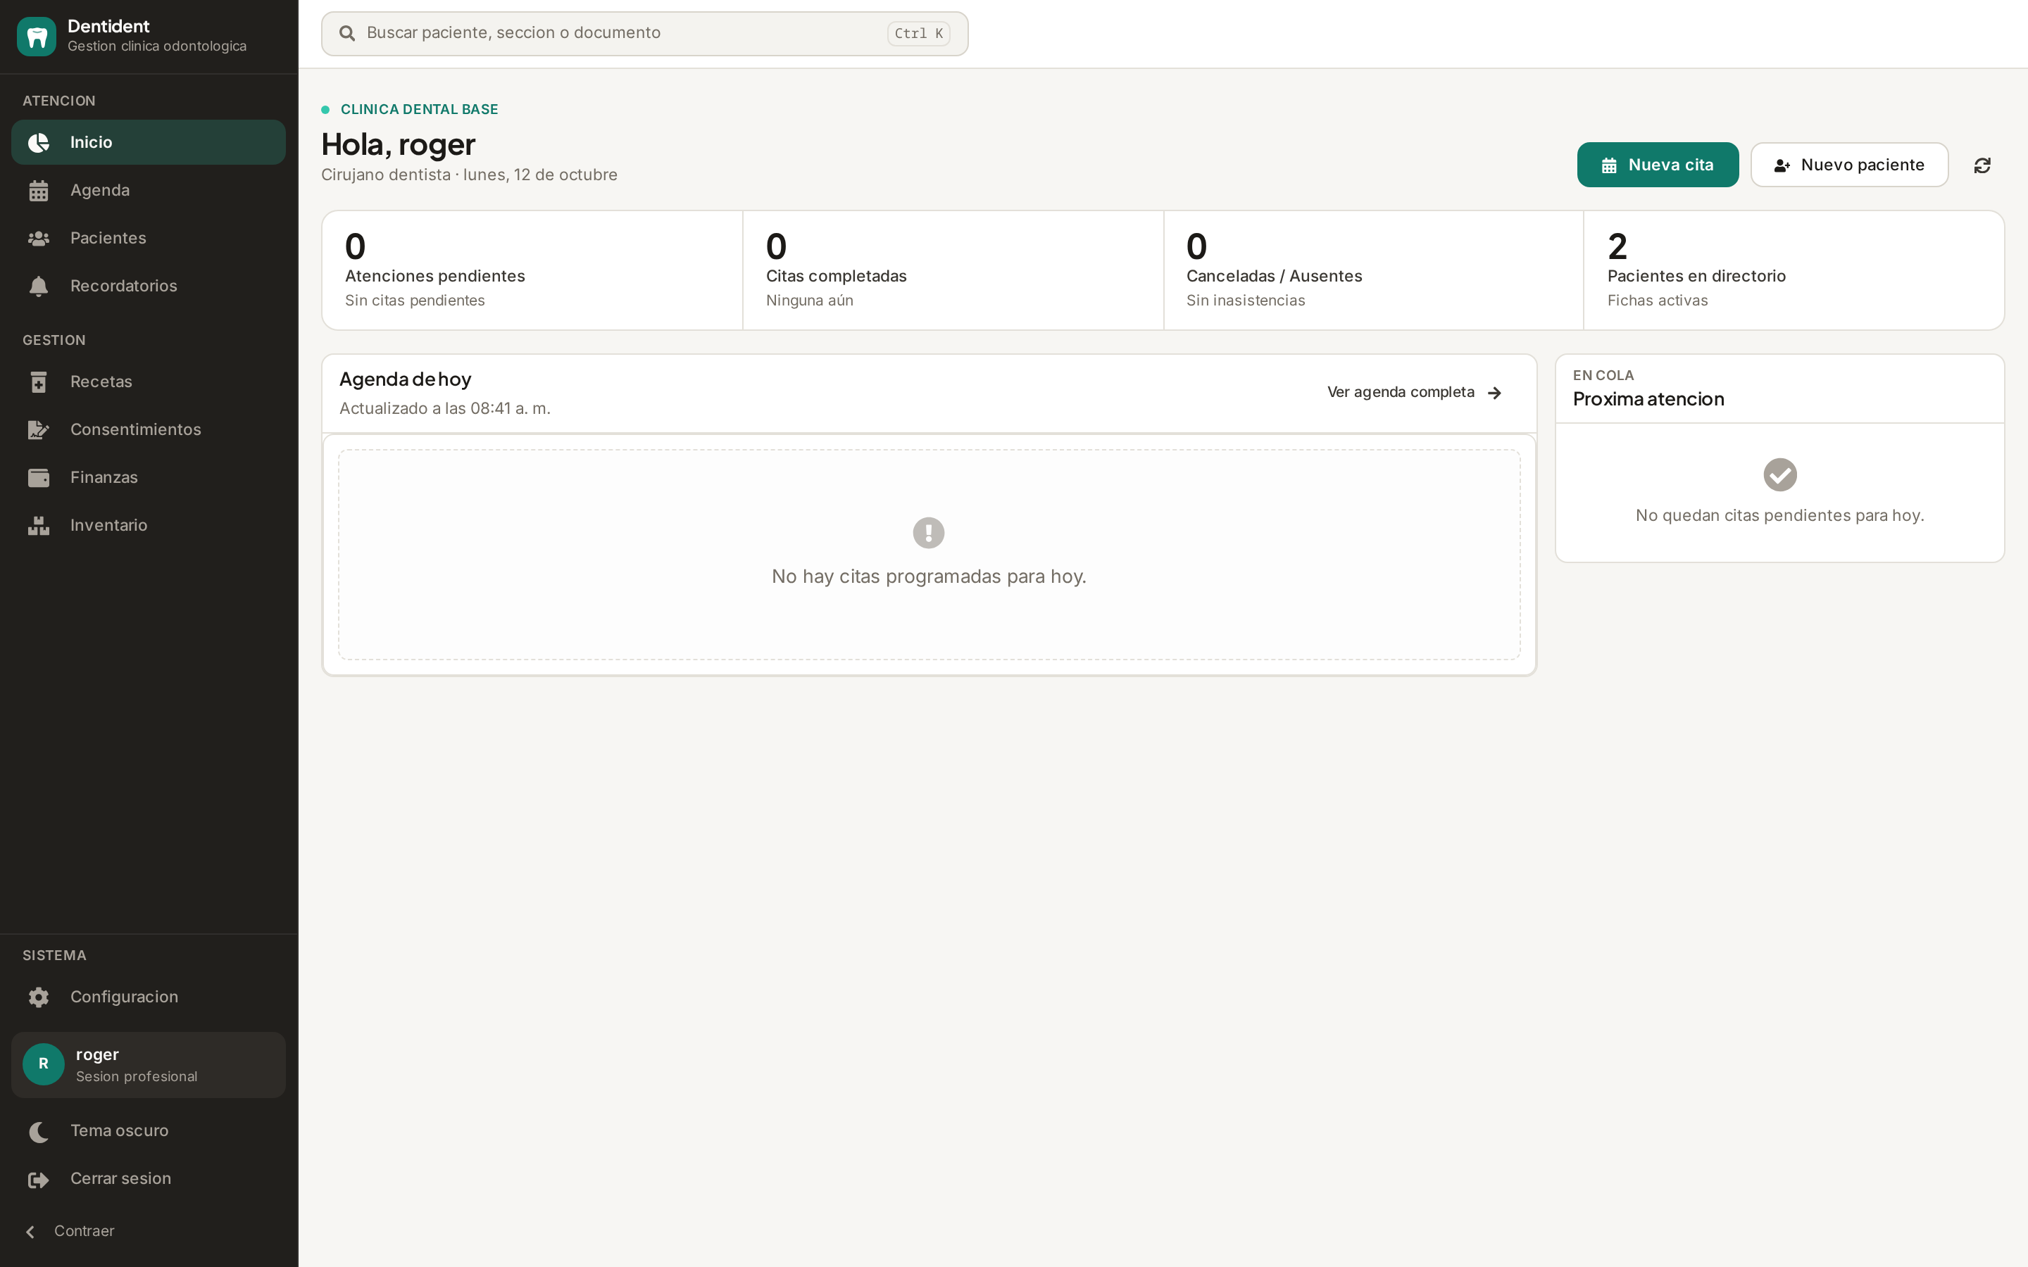Add a Nuevo paciente
Image resolution: width=2028 pixels, height=1267 pixels.
coord(1848,165)
